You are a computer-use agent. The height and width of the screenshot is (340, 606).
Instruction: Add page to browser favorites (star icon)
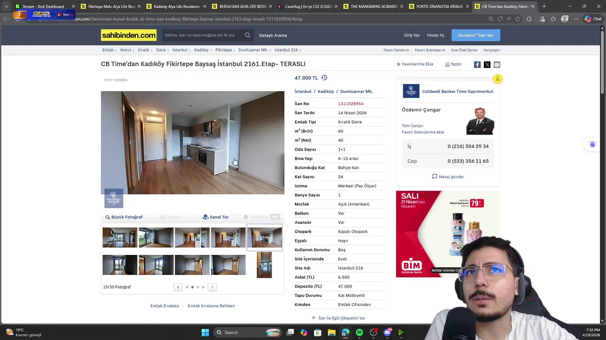click(x=517, y=19)
